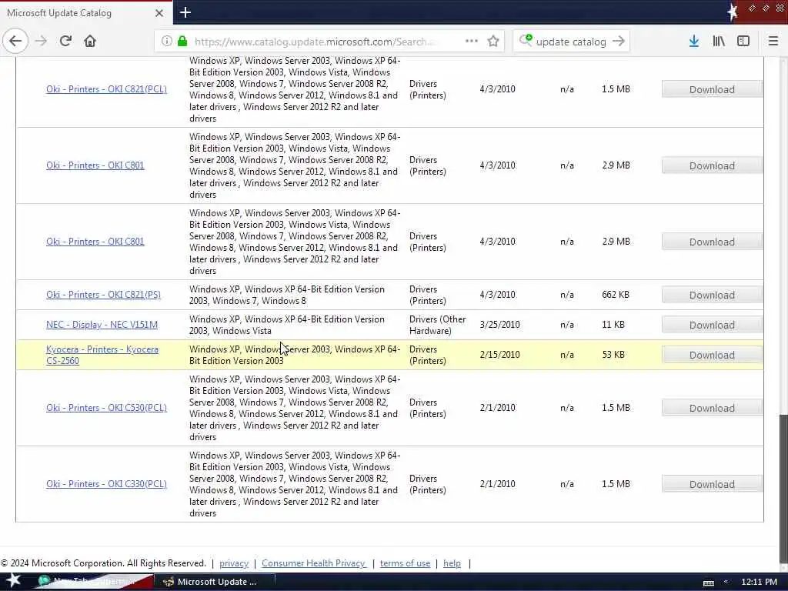Image resolution: width=788 pixels, height=591 pixels.
Task: Show site information via the info icon
Action: click(166, 42)
